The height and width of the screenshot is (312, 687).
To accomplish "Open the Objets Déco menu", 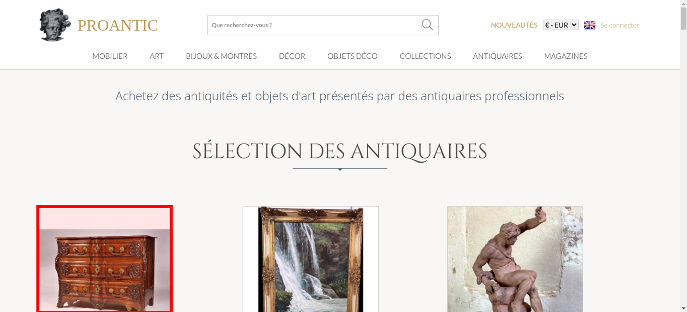I will 352,56.
